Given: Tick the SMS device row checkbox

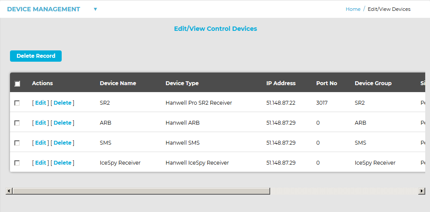Looking at the screenshot, I should (17, 143).
